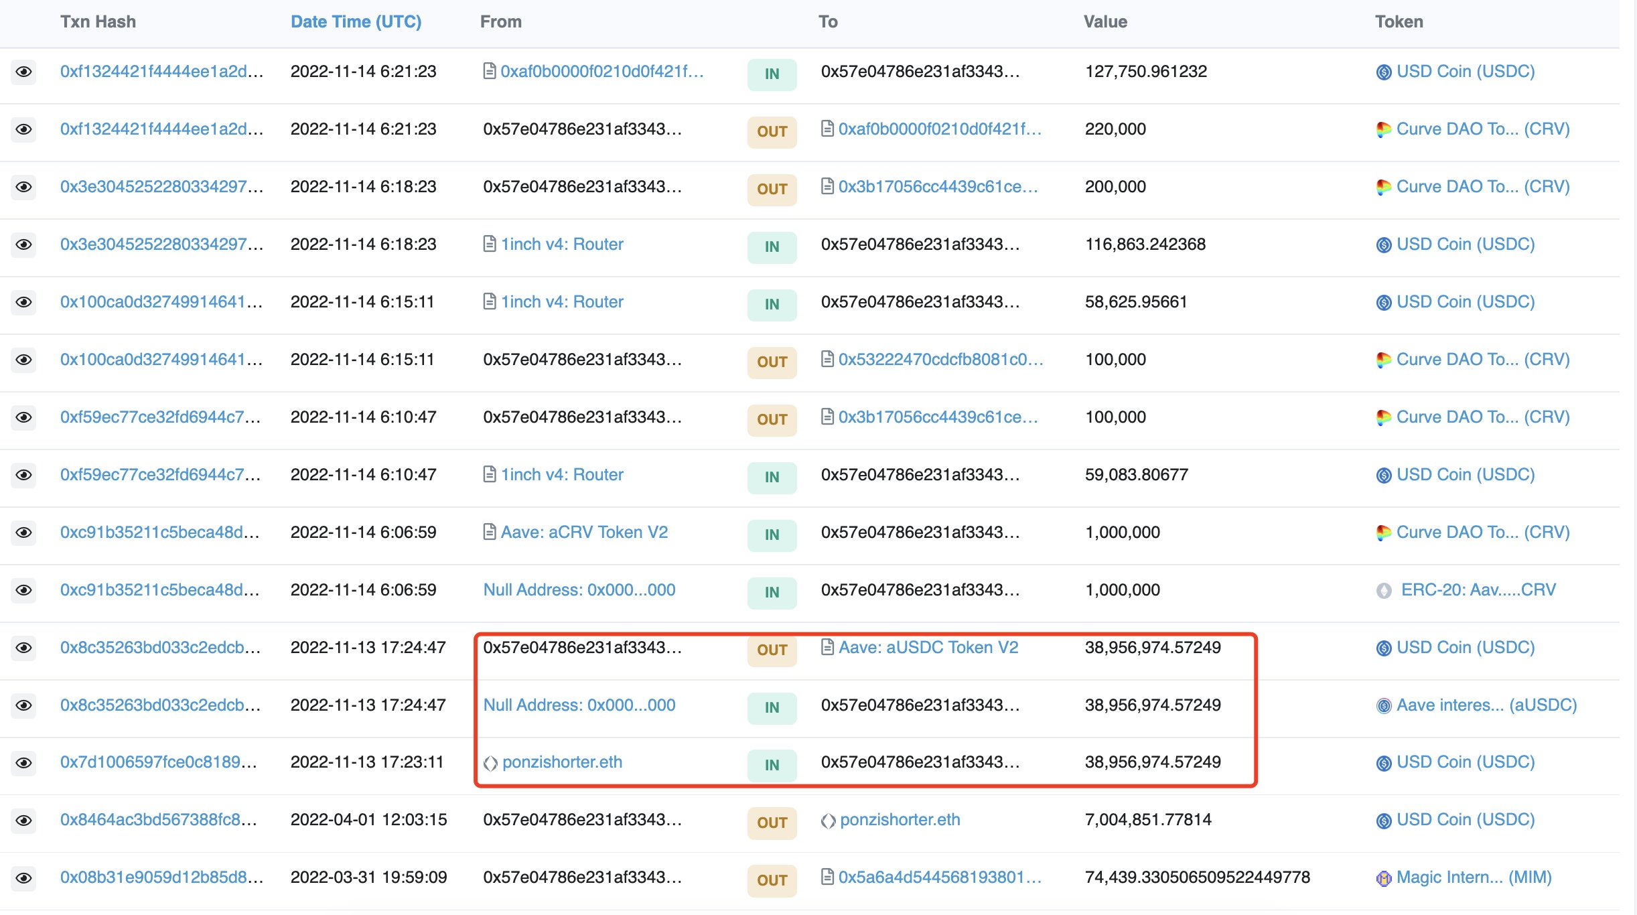
Task: Click value 38,956,974.57249 in ponzishorter.eth row
Action: point(1153,762)
